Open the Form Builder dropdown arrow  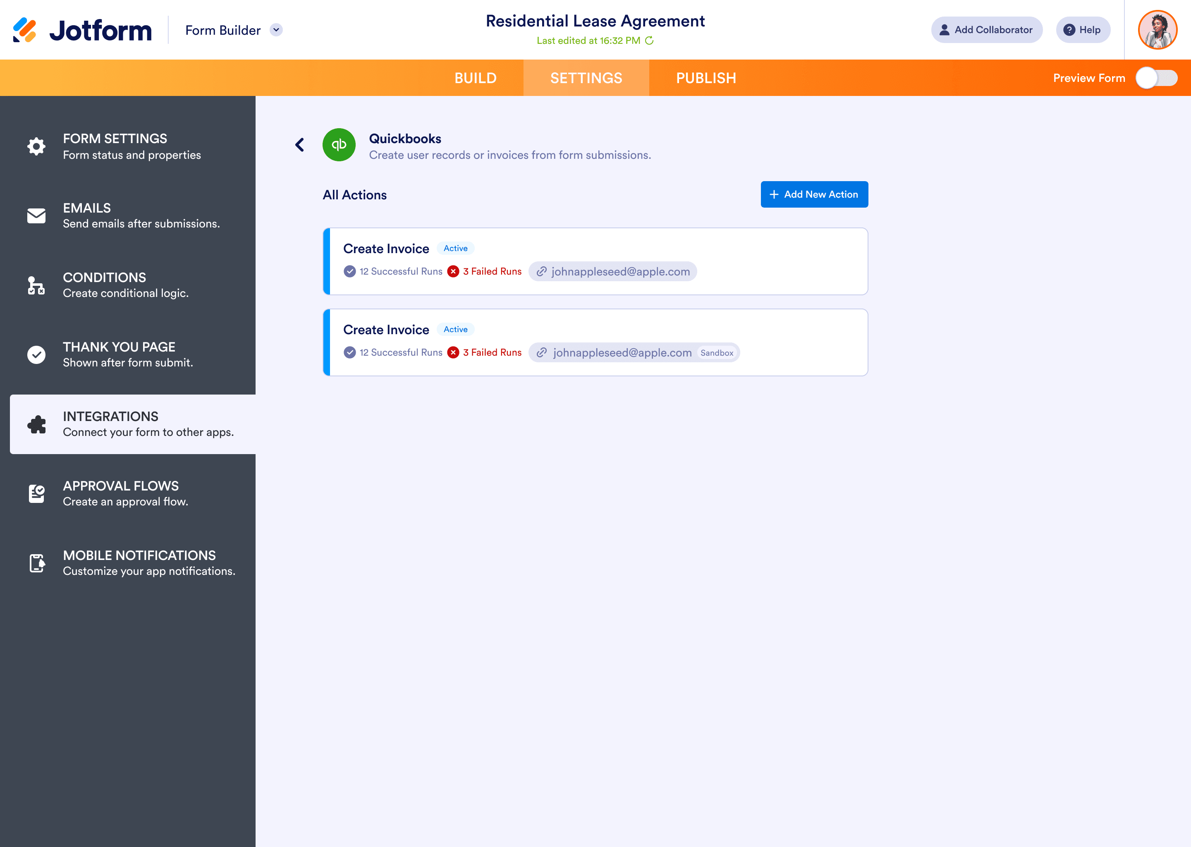(x=276, y=30)
